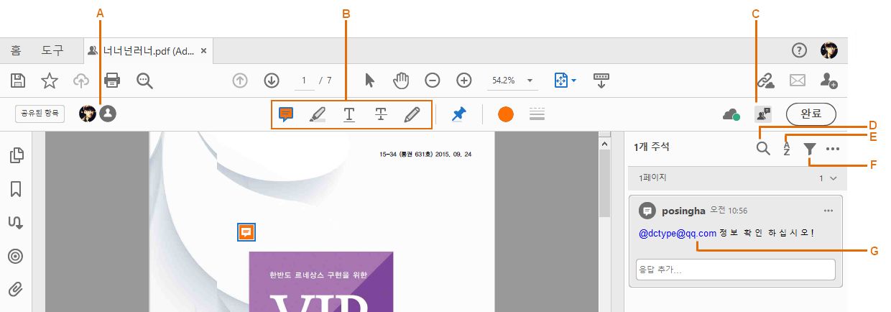Open the orange color picker swatch

point(506,114)
